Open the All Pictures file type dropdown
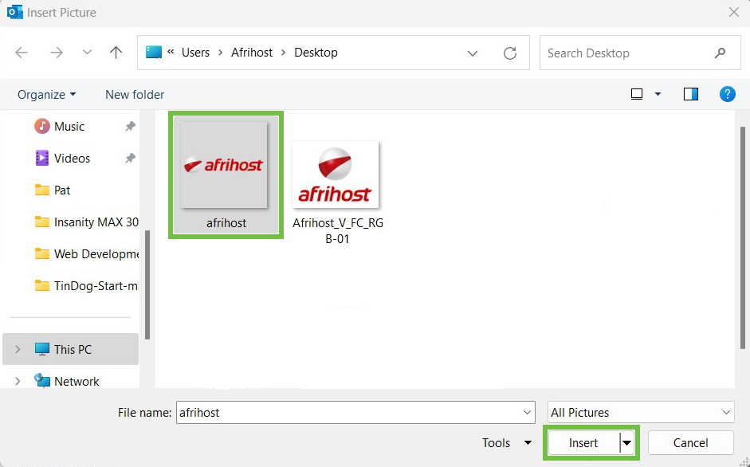This screenshot has height=467, width=750. click(641, 412)
